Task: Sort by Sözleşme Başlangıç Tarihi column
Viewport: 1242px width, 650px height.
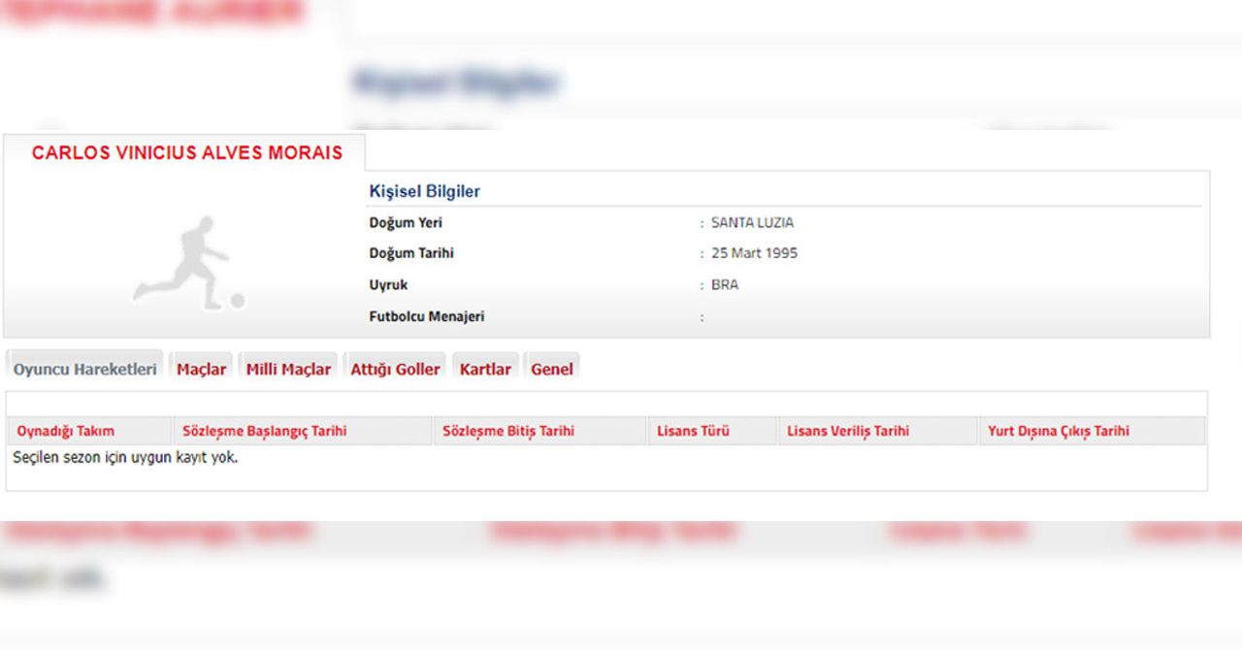Action: click(265, 431)
